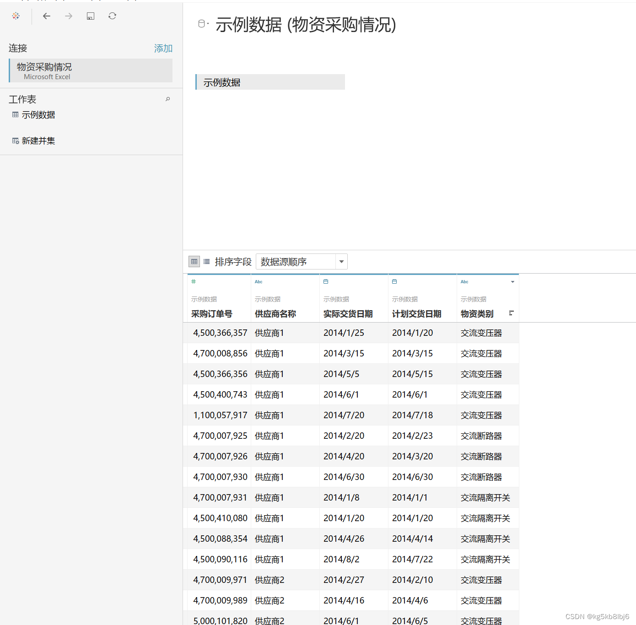Switch to the metadata list view
Image resolution: width=636 pixels, height=625 pixels.
[x=207, y=262]
